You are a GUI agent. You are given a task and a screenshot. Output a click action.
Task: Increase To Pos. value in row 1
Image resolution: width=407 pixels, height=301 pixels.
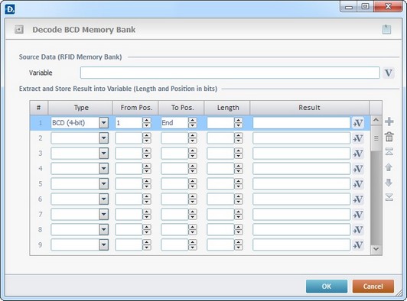[193, 120]
